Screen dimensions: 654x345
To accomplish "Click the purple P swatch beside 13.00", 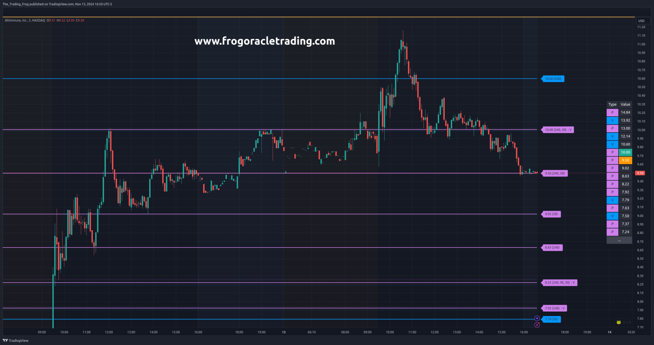I will (x=612, y=128).
